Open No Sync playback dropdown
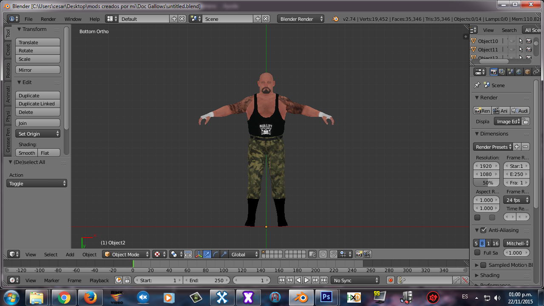544x306 pixels. tap(355, 280)
